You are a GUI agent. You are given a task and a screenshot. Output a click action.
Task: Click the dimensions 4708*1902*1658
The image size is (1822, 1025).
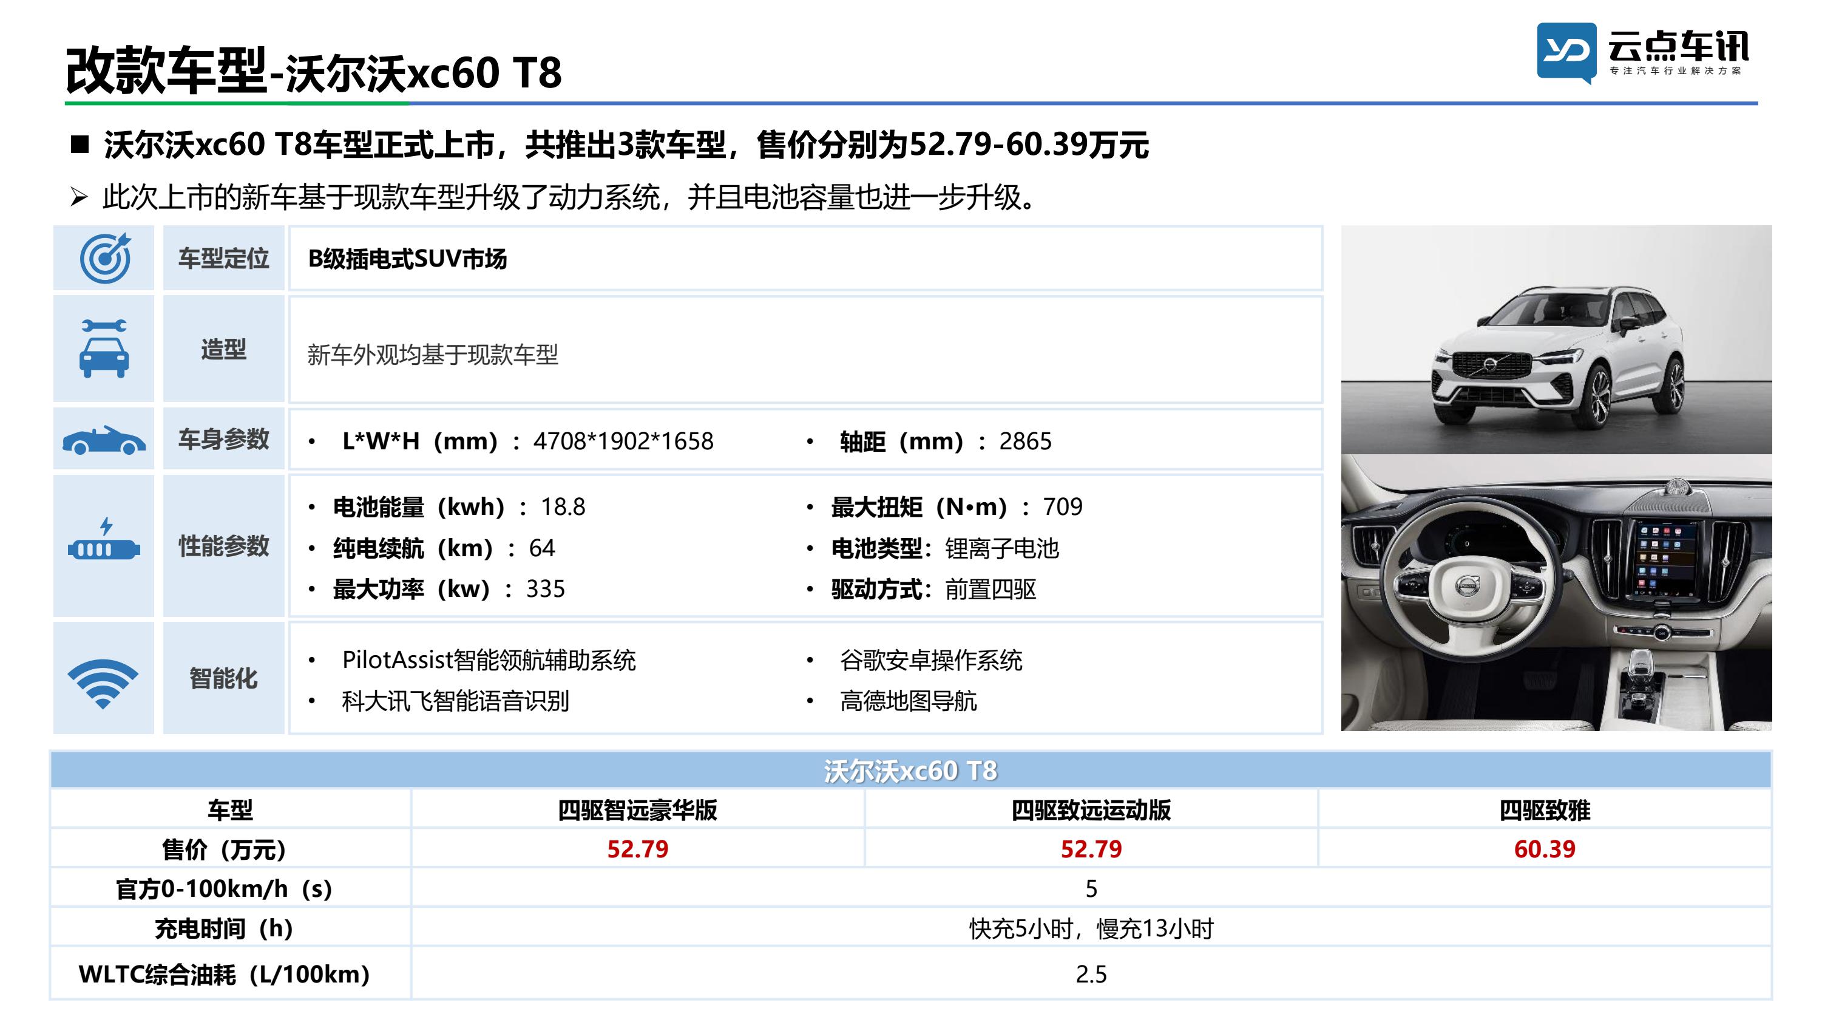(x=623, y=441)
